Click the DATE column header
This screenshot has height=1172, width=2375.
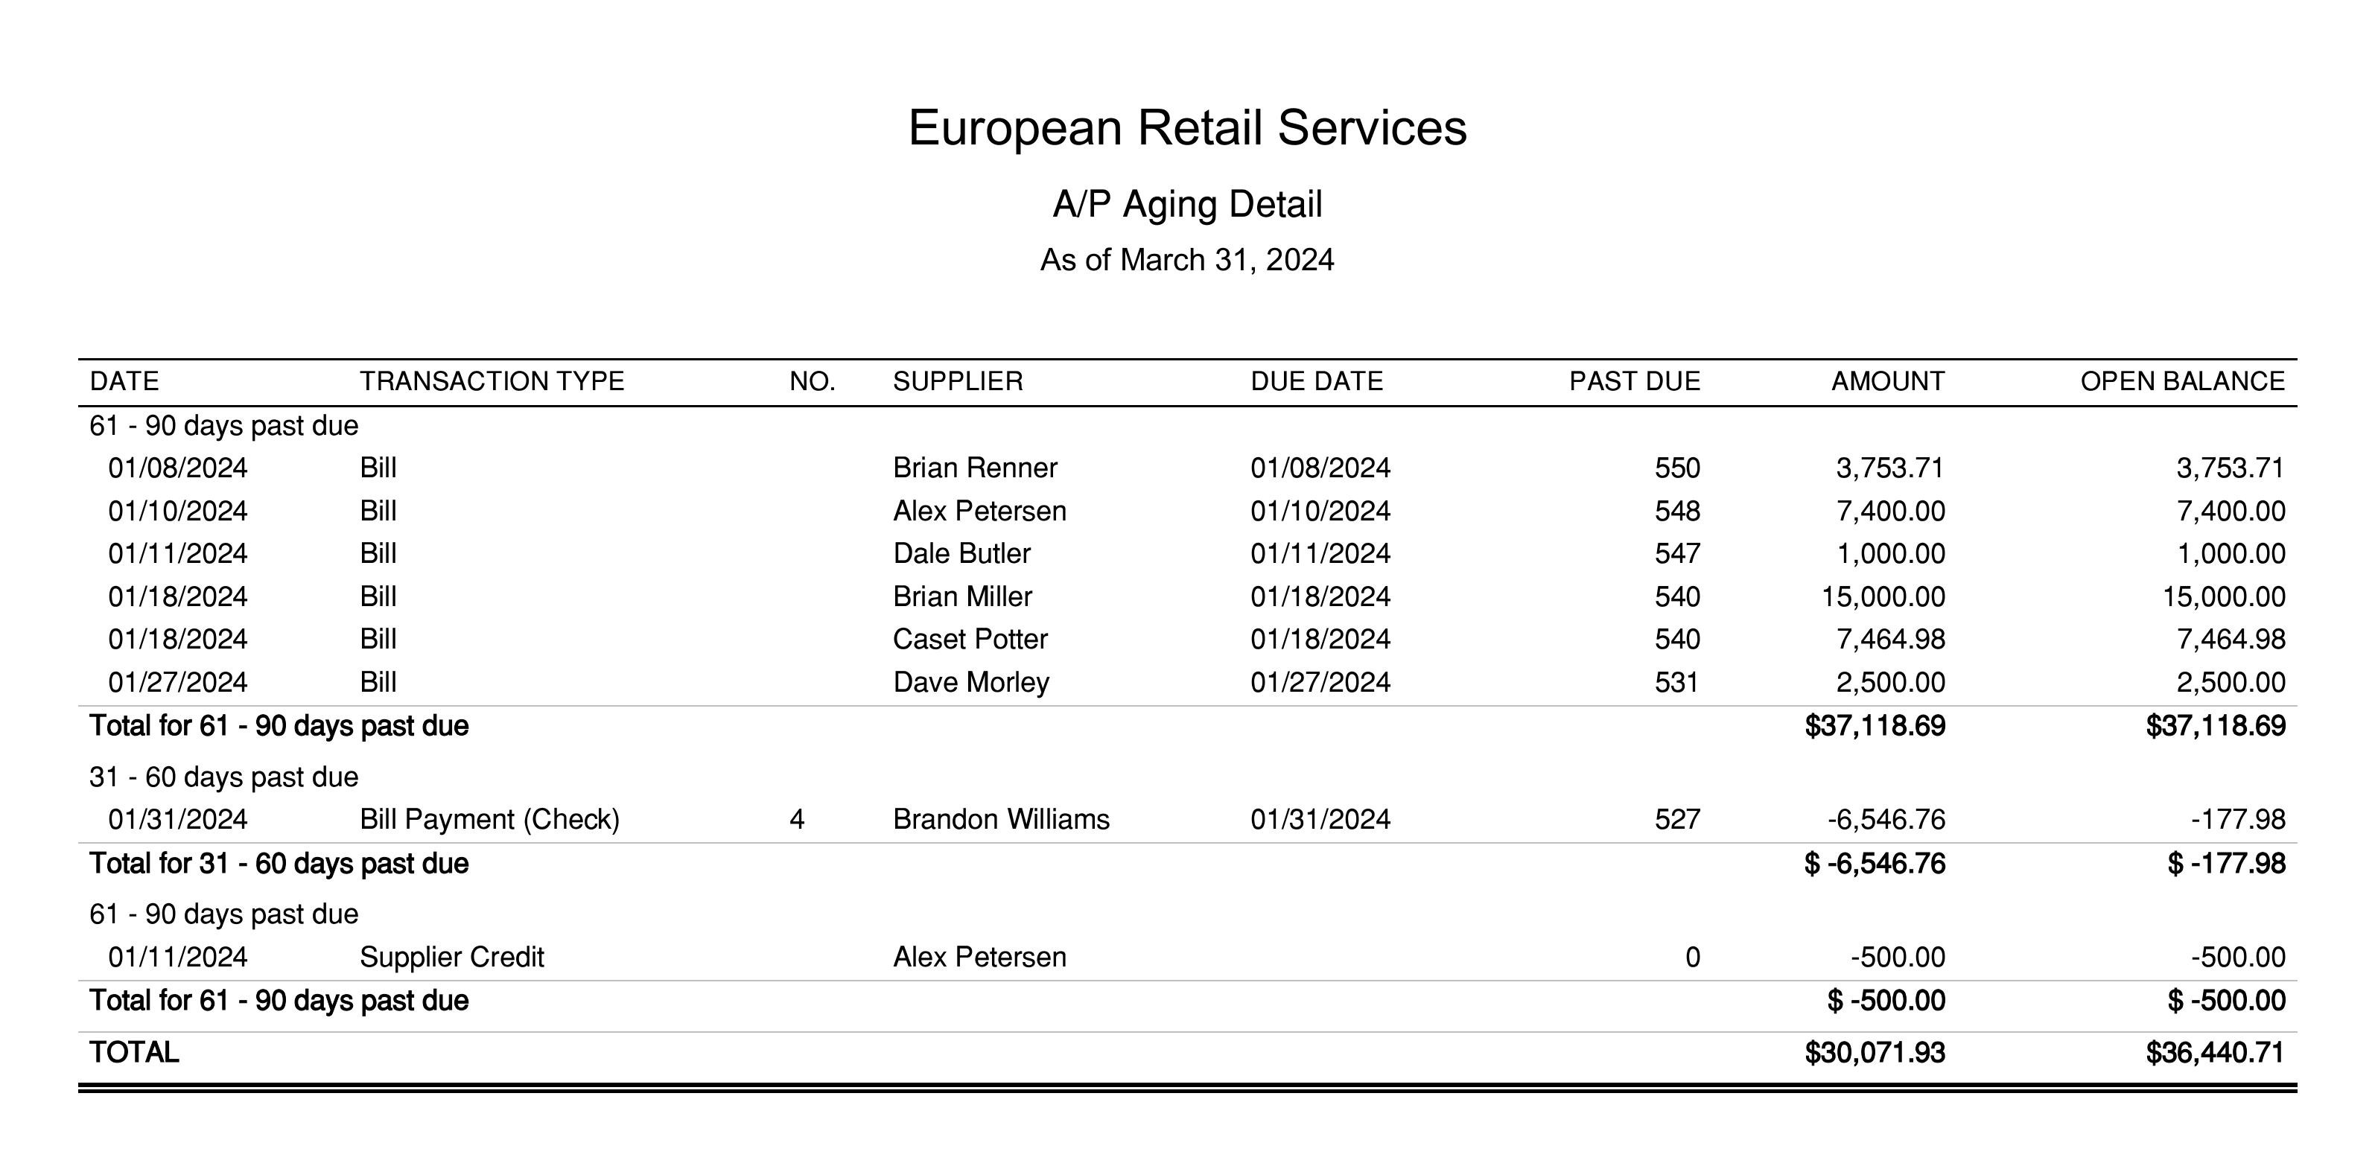[x=124, y=382]
